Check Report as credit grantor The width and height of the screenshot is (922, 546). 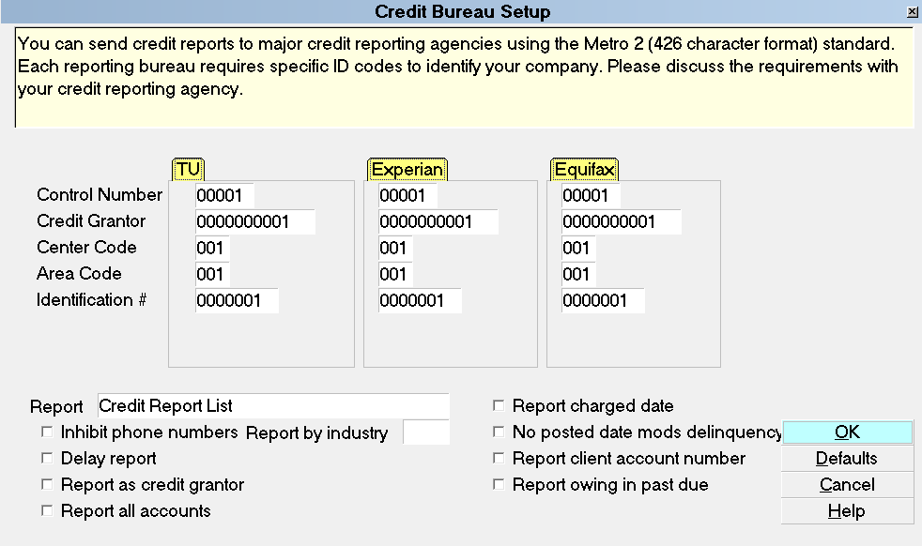[x=47, y=484]
